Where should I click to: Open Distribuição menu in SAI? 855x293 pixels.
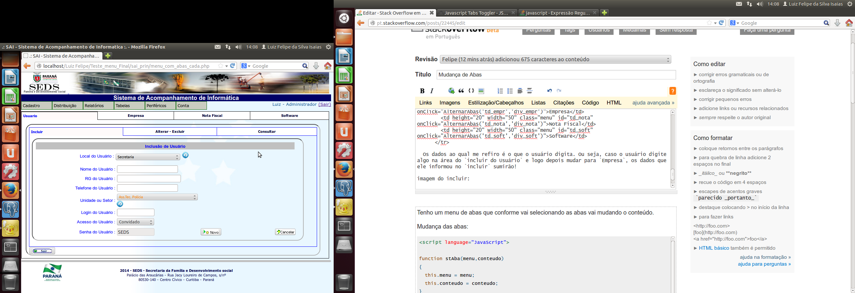click(x=68, y=106)
